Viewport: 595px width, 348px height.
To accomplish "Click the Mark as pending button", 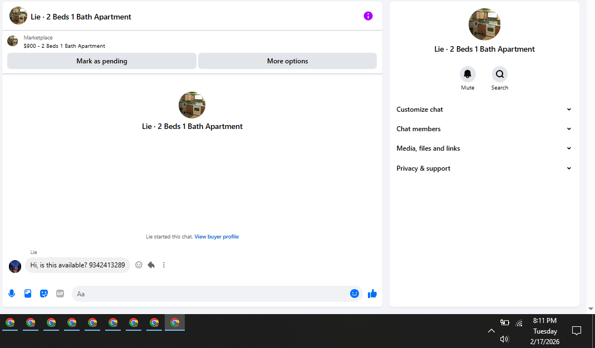I will 102,61.
